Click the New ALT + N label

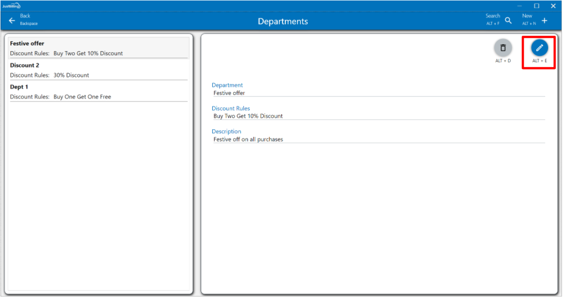528,20
